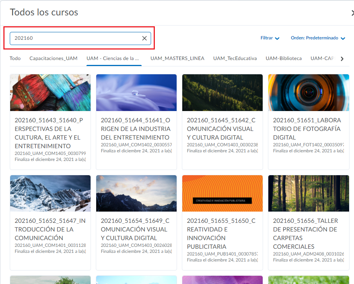Open the UAM_MASTERS_LINEA tab

tap(177, 59)
